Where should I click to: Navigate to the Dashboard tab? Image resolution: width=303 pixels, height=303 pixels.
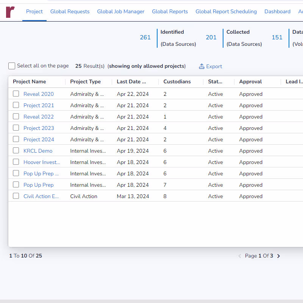(x=277, y=12)
